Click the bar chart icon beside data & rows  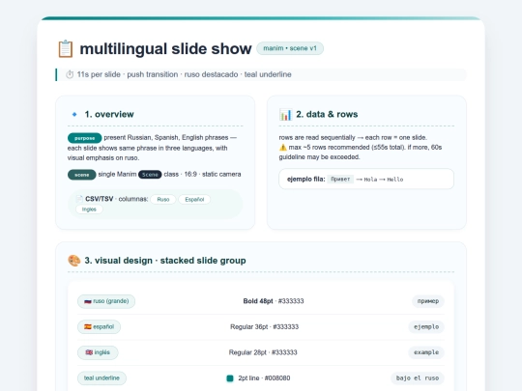coord(285,114)
